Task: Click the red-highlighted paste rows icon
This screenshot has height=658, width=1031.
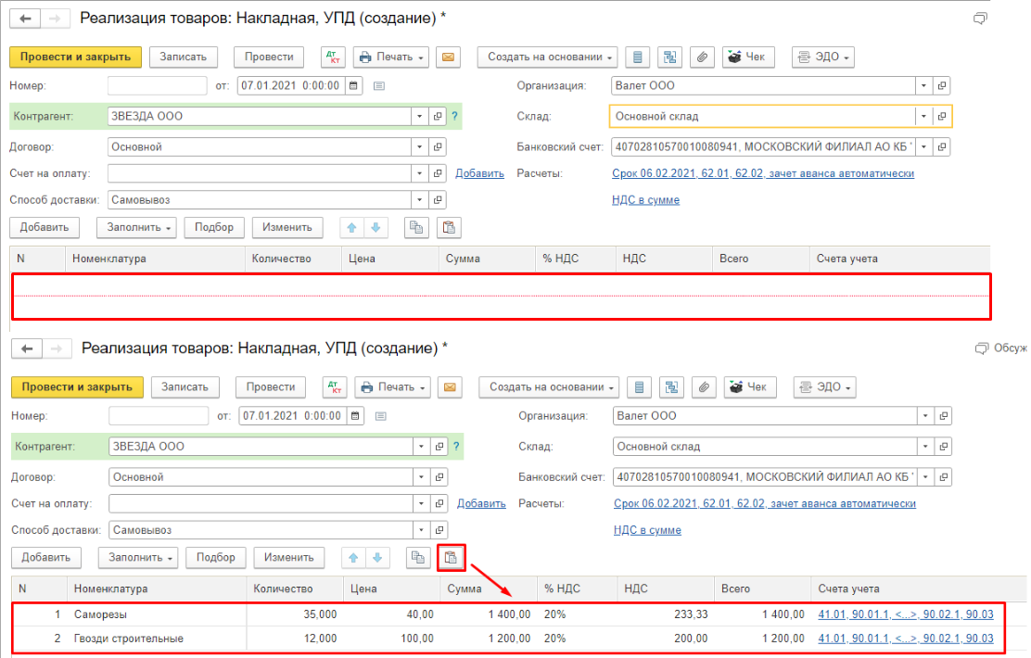Action: pyautogui.click(x=451, y=557)
